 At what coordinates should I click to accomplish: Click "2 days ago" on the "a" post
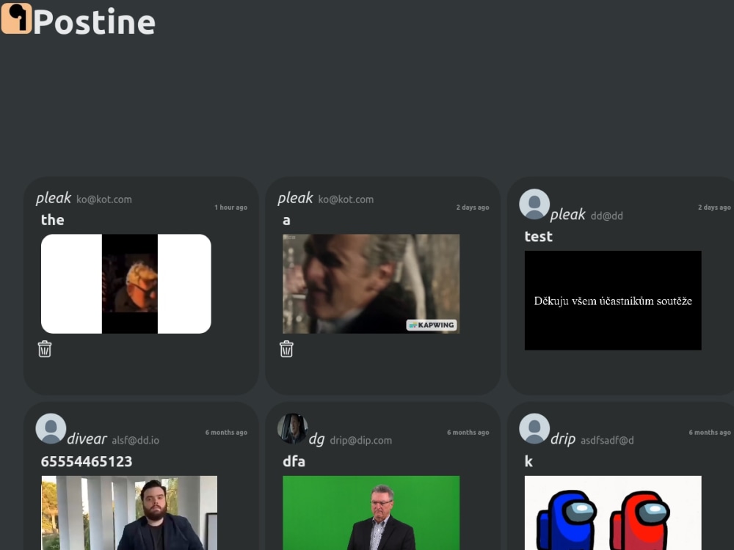tap(473, 208)
